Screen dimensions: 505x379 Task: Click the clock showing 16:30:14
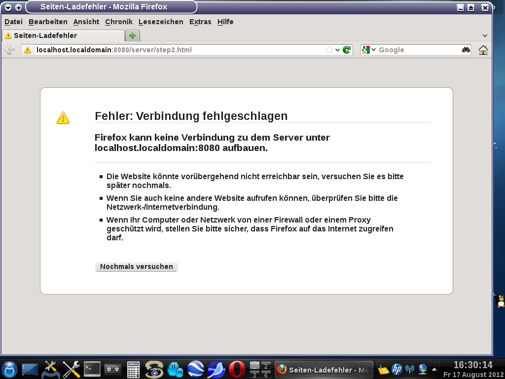click(473, 365)
